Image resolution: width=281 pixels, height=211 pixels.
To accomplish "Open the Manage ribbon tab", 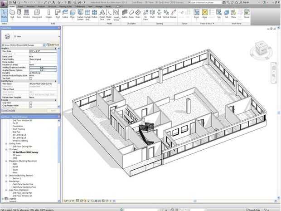I will (x=99, y=6).
